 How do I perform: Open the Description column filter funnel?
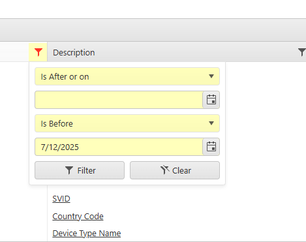302,52
